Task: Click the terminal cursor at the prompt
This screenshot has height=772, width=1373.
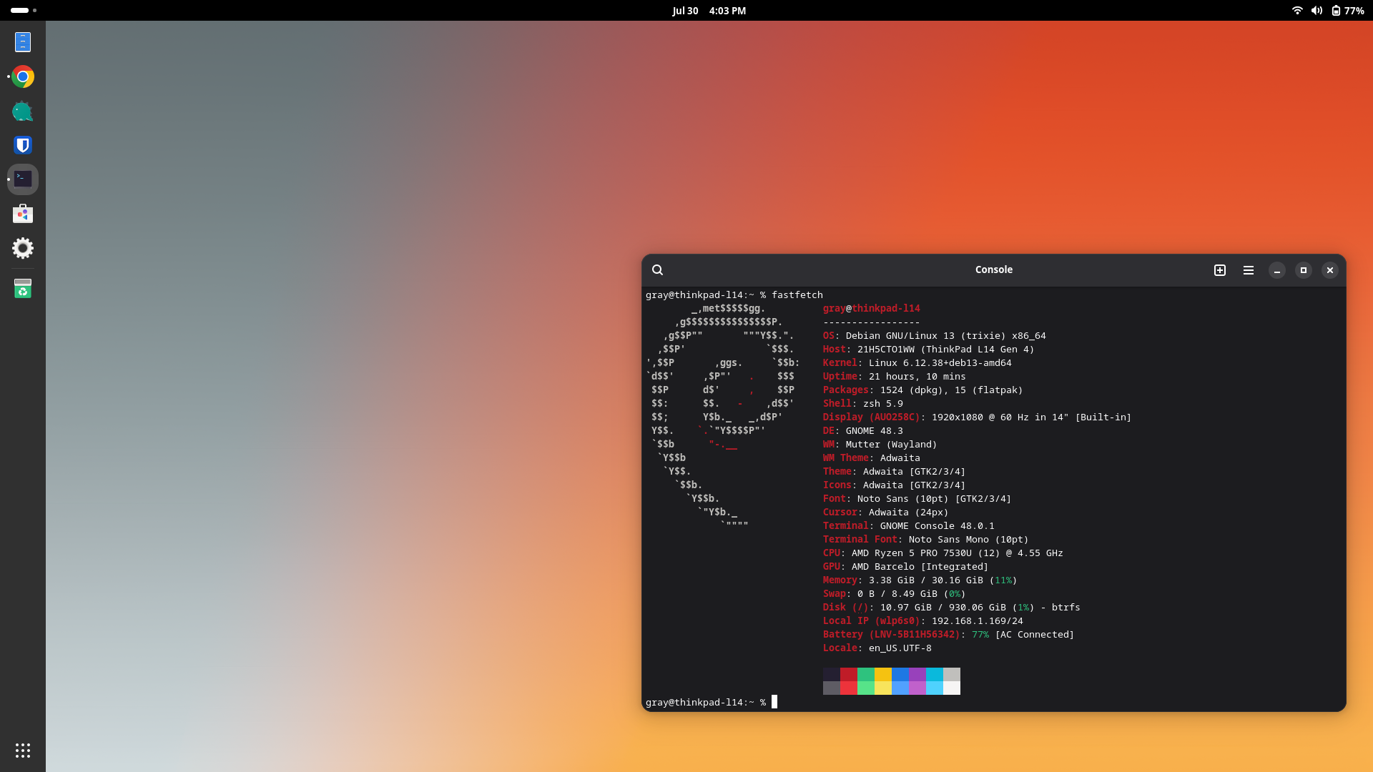Action: (x=774, y=702)
